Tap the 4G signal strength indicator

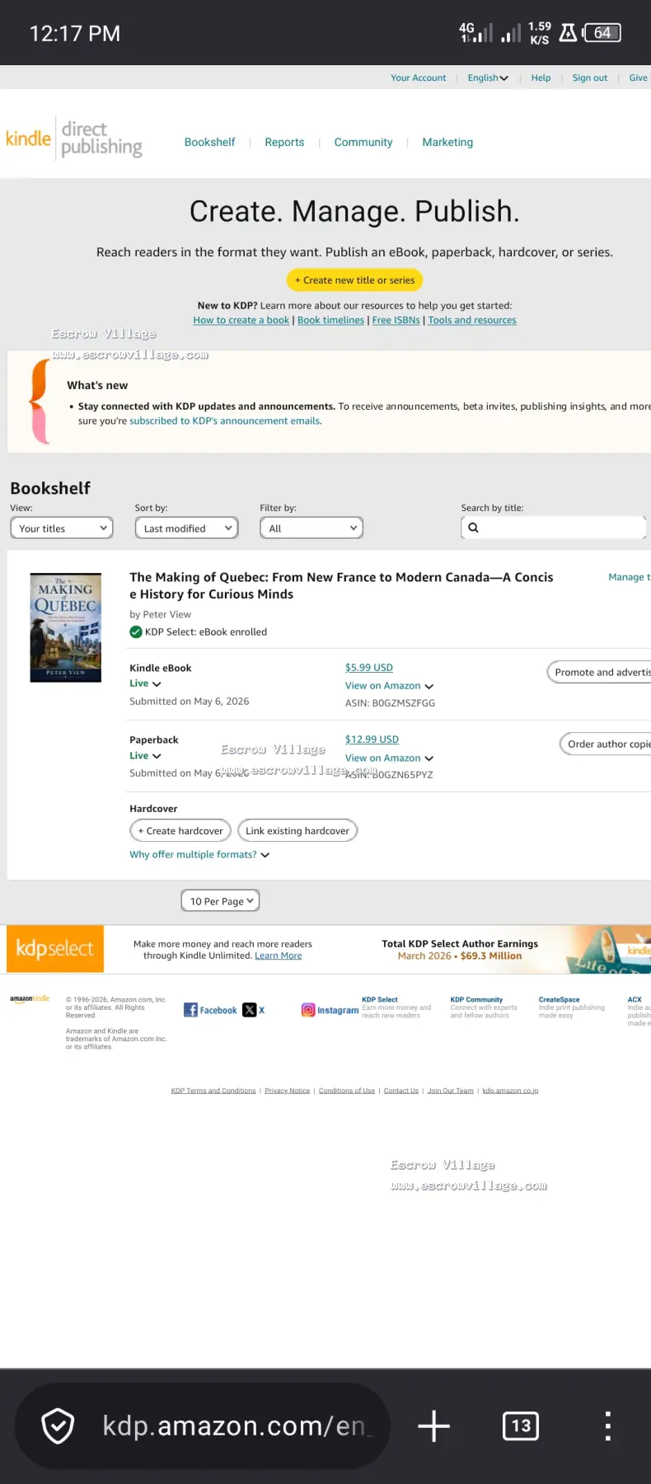click(x=476, y=33)
